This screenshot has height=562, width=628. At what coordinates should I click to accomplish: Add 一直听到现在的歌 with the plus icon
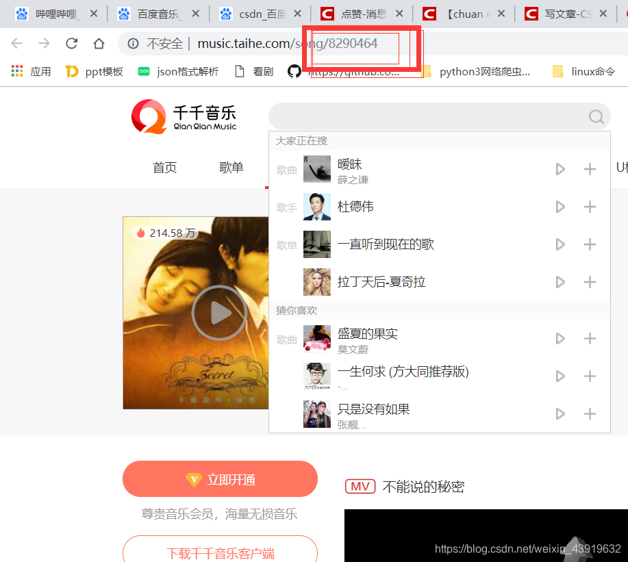pos(590,244)
